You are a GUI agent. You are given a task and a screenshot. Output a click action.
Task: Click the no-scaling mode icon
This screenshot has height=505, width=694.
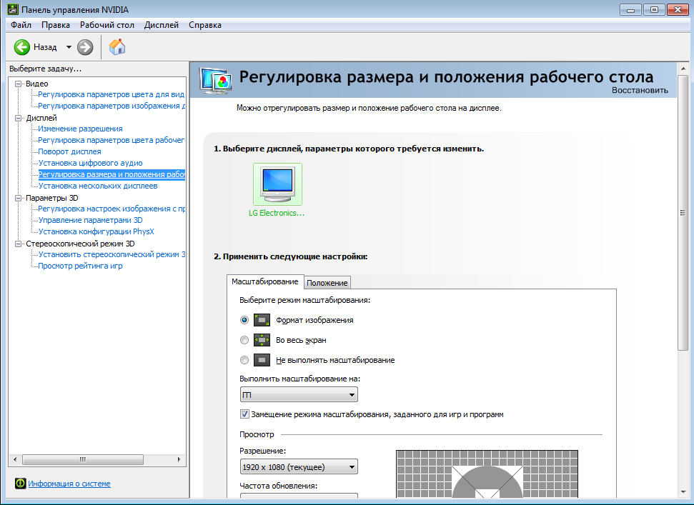(262, 360)
